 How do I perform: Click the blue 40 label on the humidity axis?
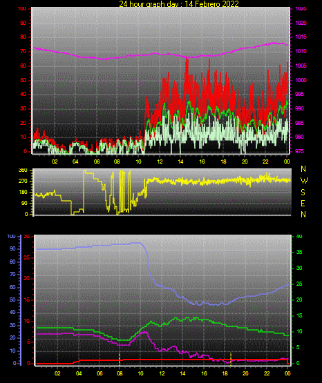click(12, 312)
